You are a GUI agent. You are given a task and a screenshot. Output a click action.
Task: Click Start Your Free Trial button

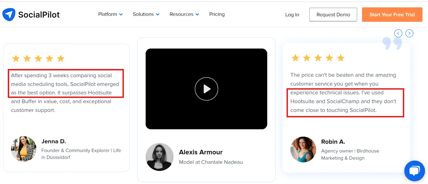pos(392,15)
